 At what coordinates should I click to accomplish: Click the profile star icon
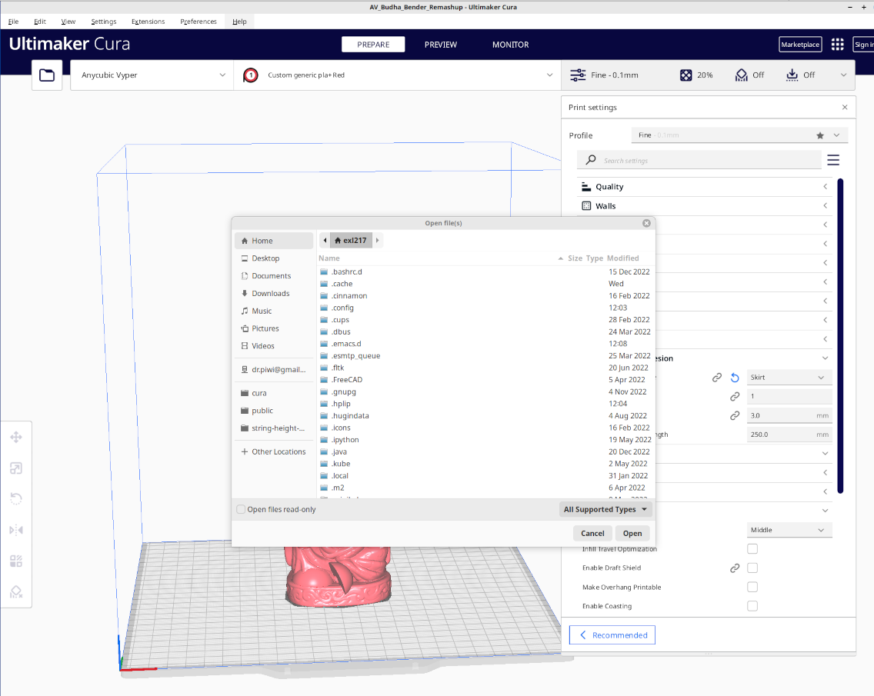pos(820,135)
